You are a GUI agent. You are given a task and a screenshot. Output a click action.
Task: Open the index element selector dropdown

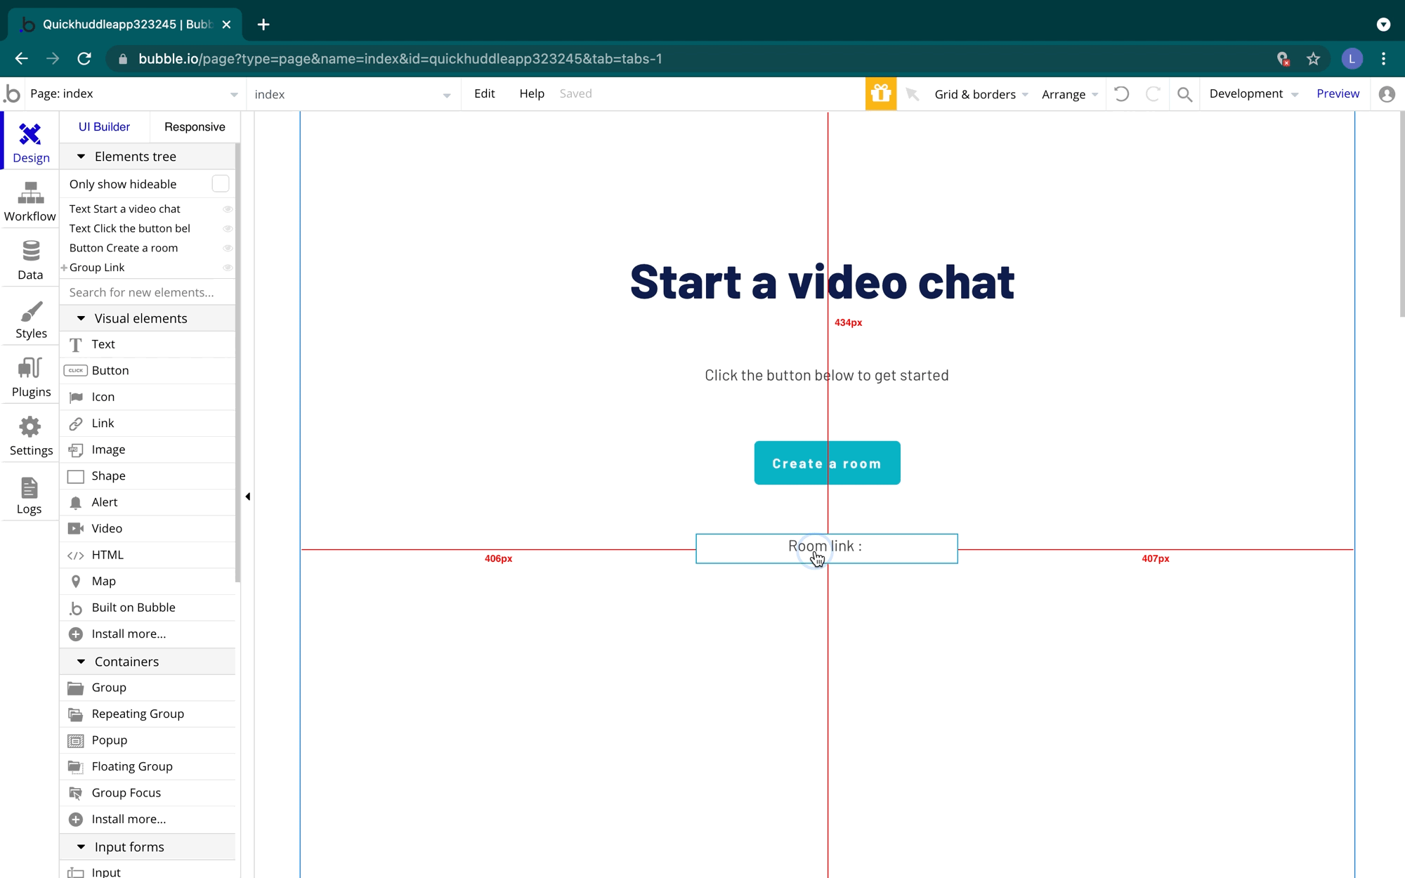point(353,94)
